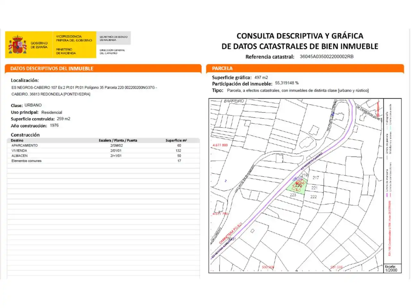Viewport: 411px width, 308px height.
Task: Click parcel number 223 on the map
Action: coord(293,195)
